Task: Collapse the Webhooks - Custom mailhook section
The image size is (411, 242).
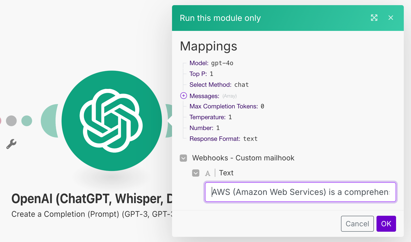Action: pos(183,158)
